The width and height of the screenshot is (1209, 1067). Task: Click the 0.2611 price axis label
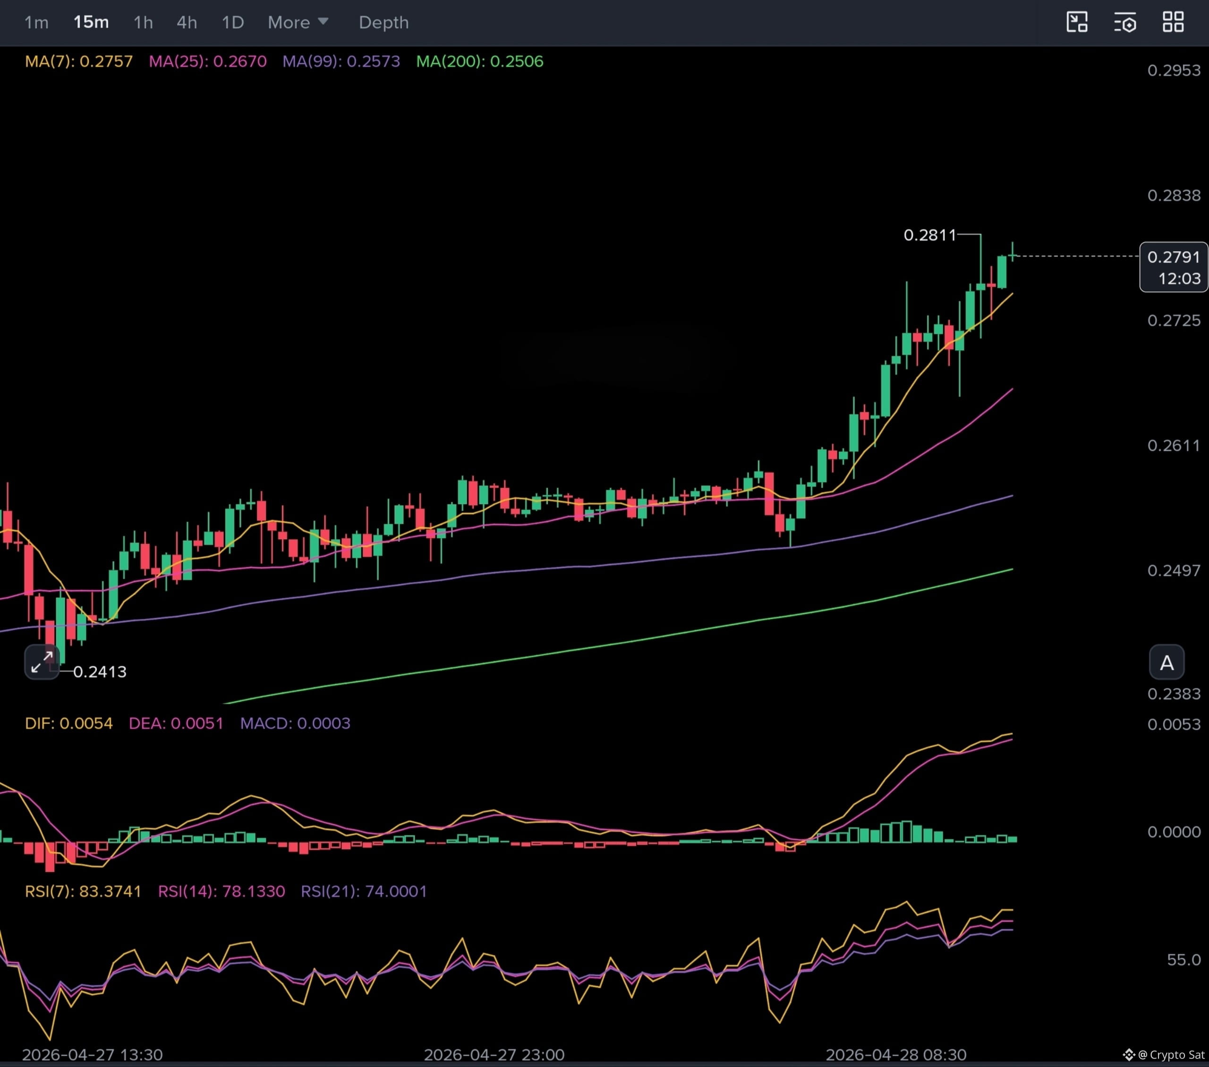1174,445
